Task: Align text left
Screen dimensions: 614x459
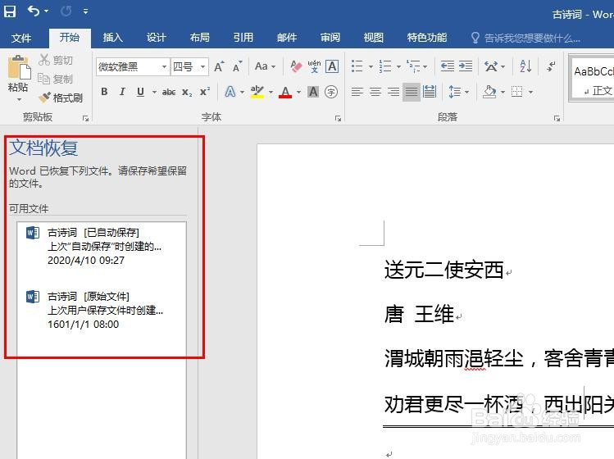Action: click(x=357, y=92)
